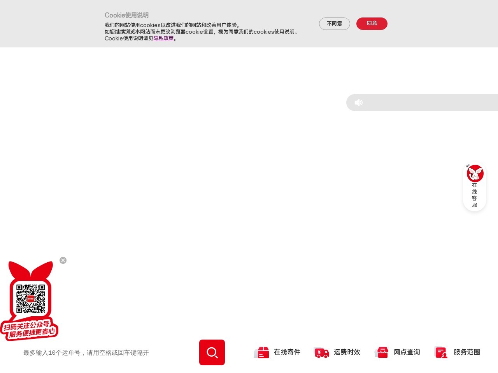This screenshot has height=373, width=498.
Task: Open the 隐私政策 privacy policy link
Action: [163, 38]
